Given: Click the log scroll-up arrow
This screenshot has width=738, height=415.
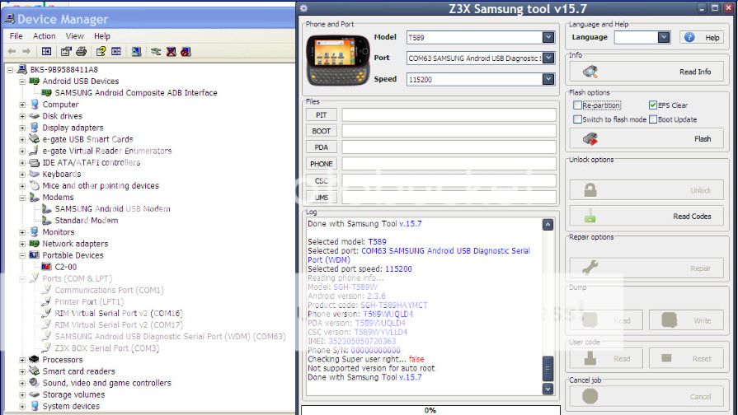Looking at the screenshot, I should click(548, 225).
